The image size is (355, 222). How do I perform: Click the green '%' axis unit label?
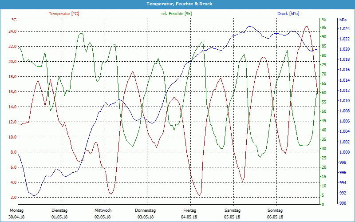pos(324,20)
